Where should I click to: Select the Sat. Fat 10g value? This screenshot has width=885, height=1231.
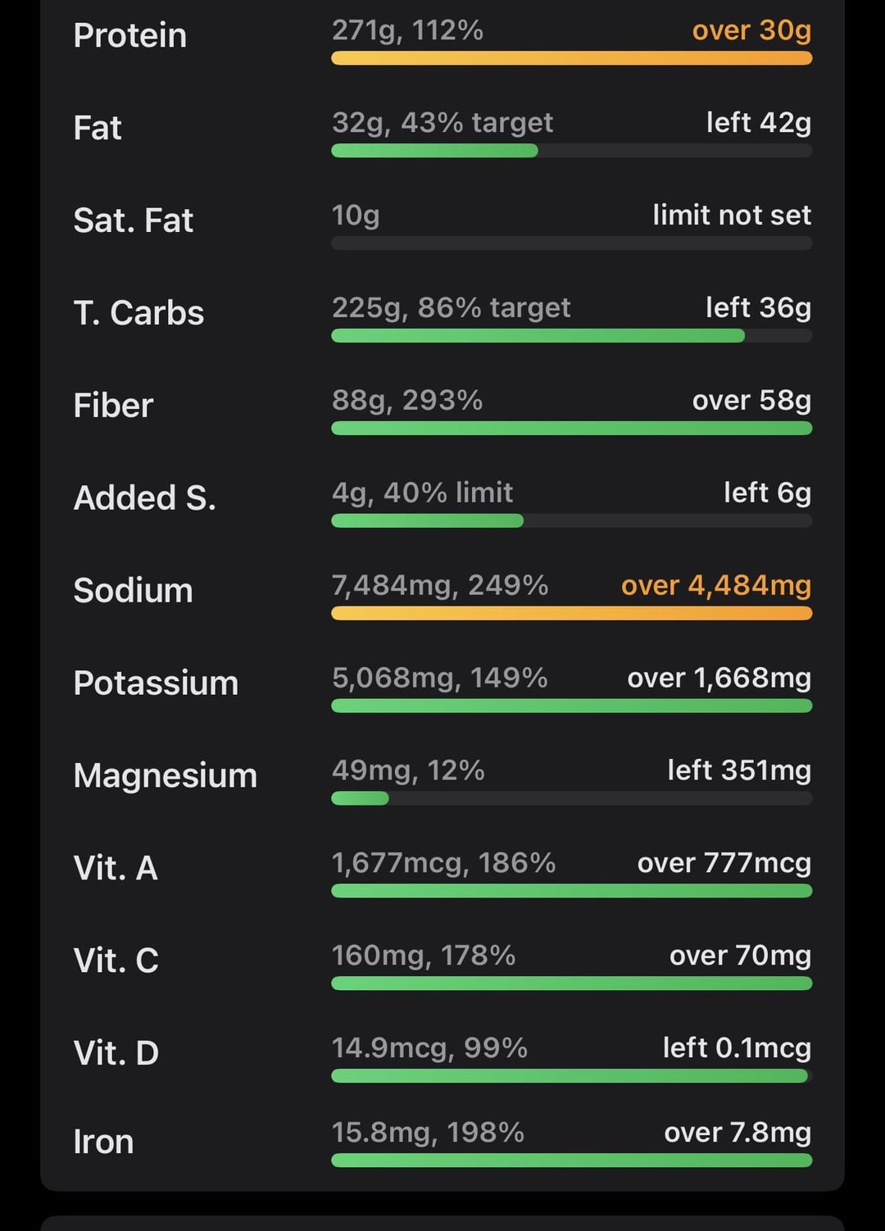[356, 216]
